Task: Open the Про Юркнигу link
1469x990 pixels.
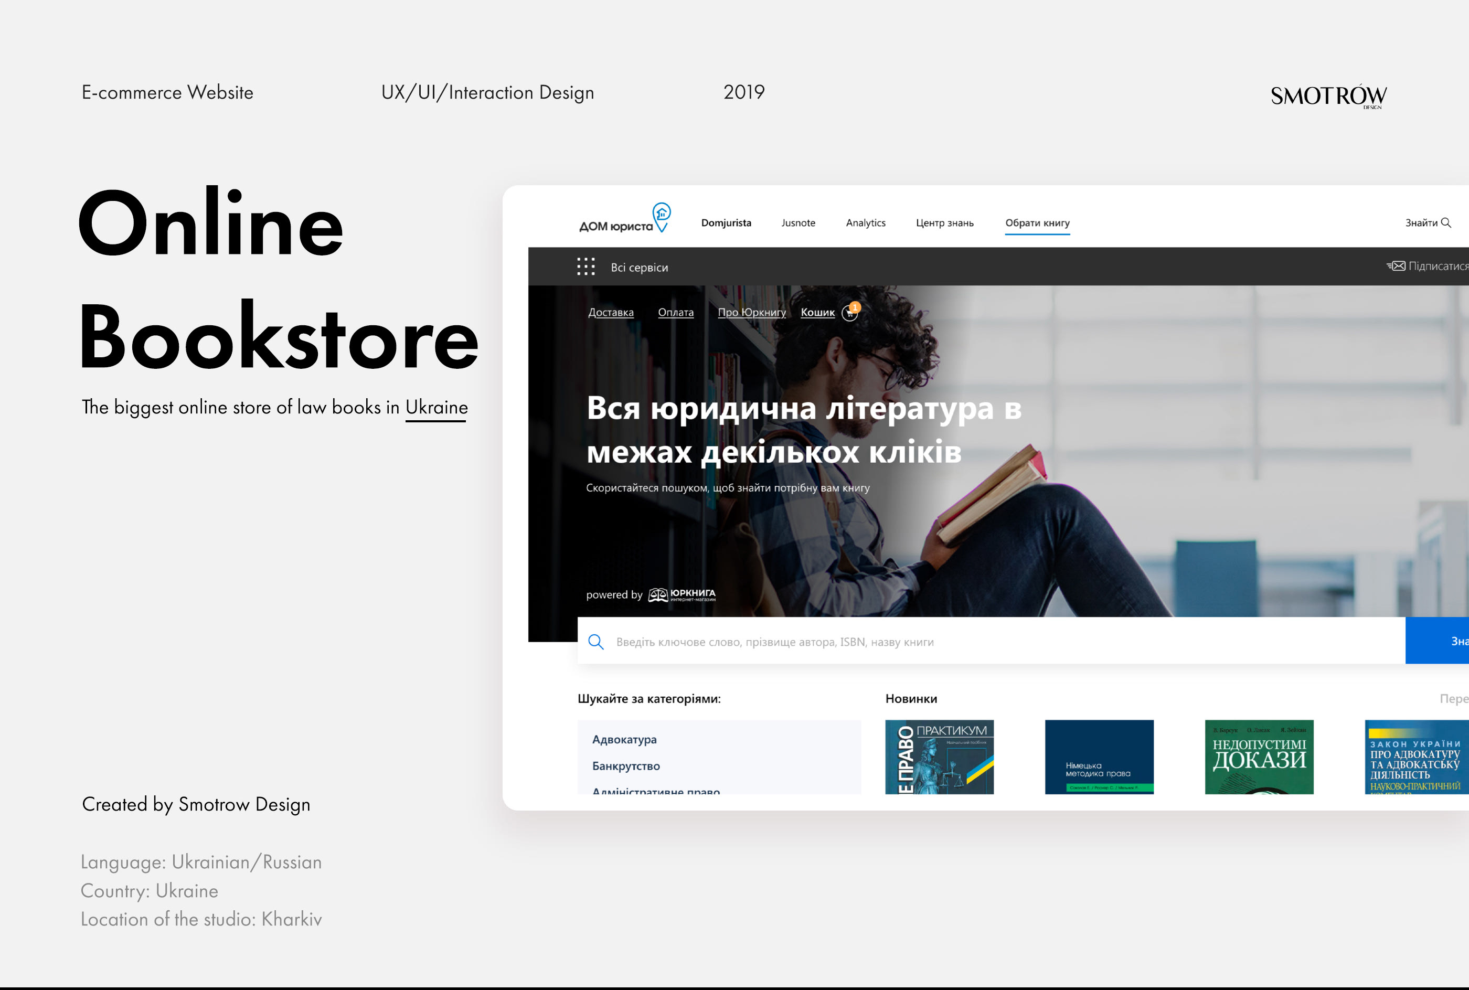Action: point(751,312)
